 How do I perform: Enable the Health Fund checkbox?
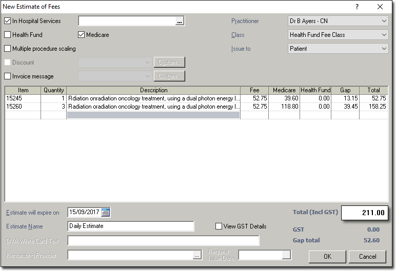[x=8, y=35]
